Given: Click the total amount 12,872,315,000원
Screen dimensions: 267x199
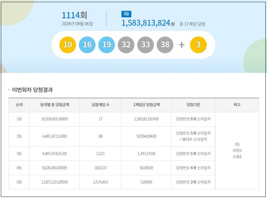Looking at the screenshot, I should (54, 182).
